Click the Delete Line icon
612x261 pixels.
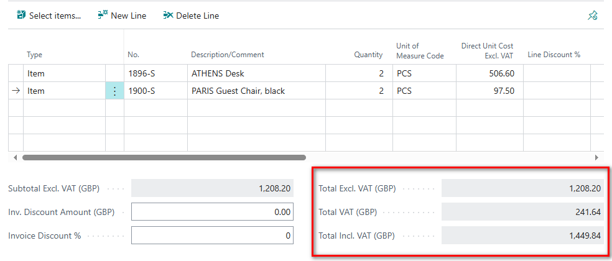click(168, 16)
